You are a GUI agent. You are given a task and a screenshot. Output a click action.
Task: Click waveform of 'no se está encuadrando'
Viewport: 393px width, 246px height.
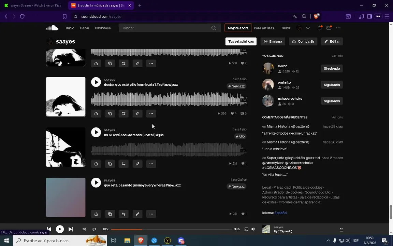point(169,149)
